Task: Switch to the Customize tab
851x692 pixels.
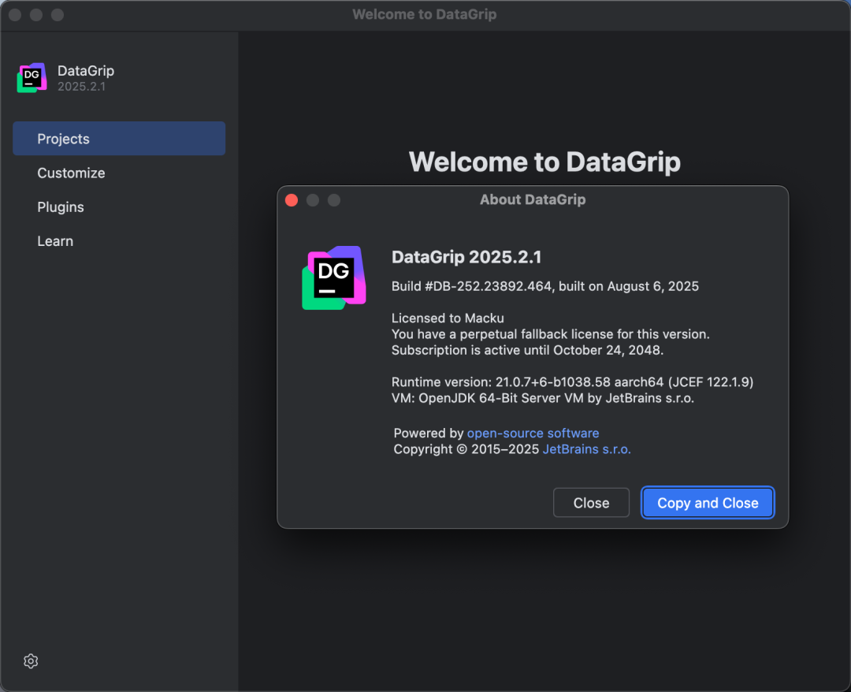Action: (71, 173)
